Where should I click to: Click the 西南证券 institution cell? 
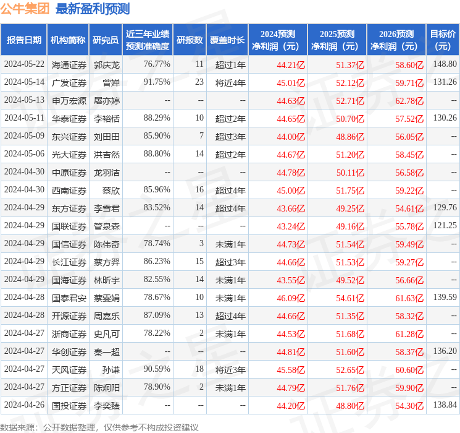(x=69, y=191)
